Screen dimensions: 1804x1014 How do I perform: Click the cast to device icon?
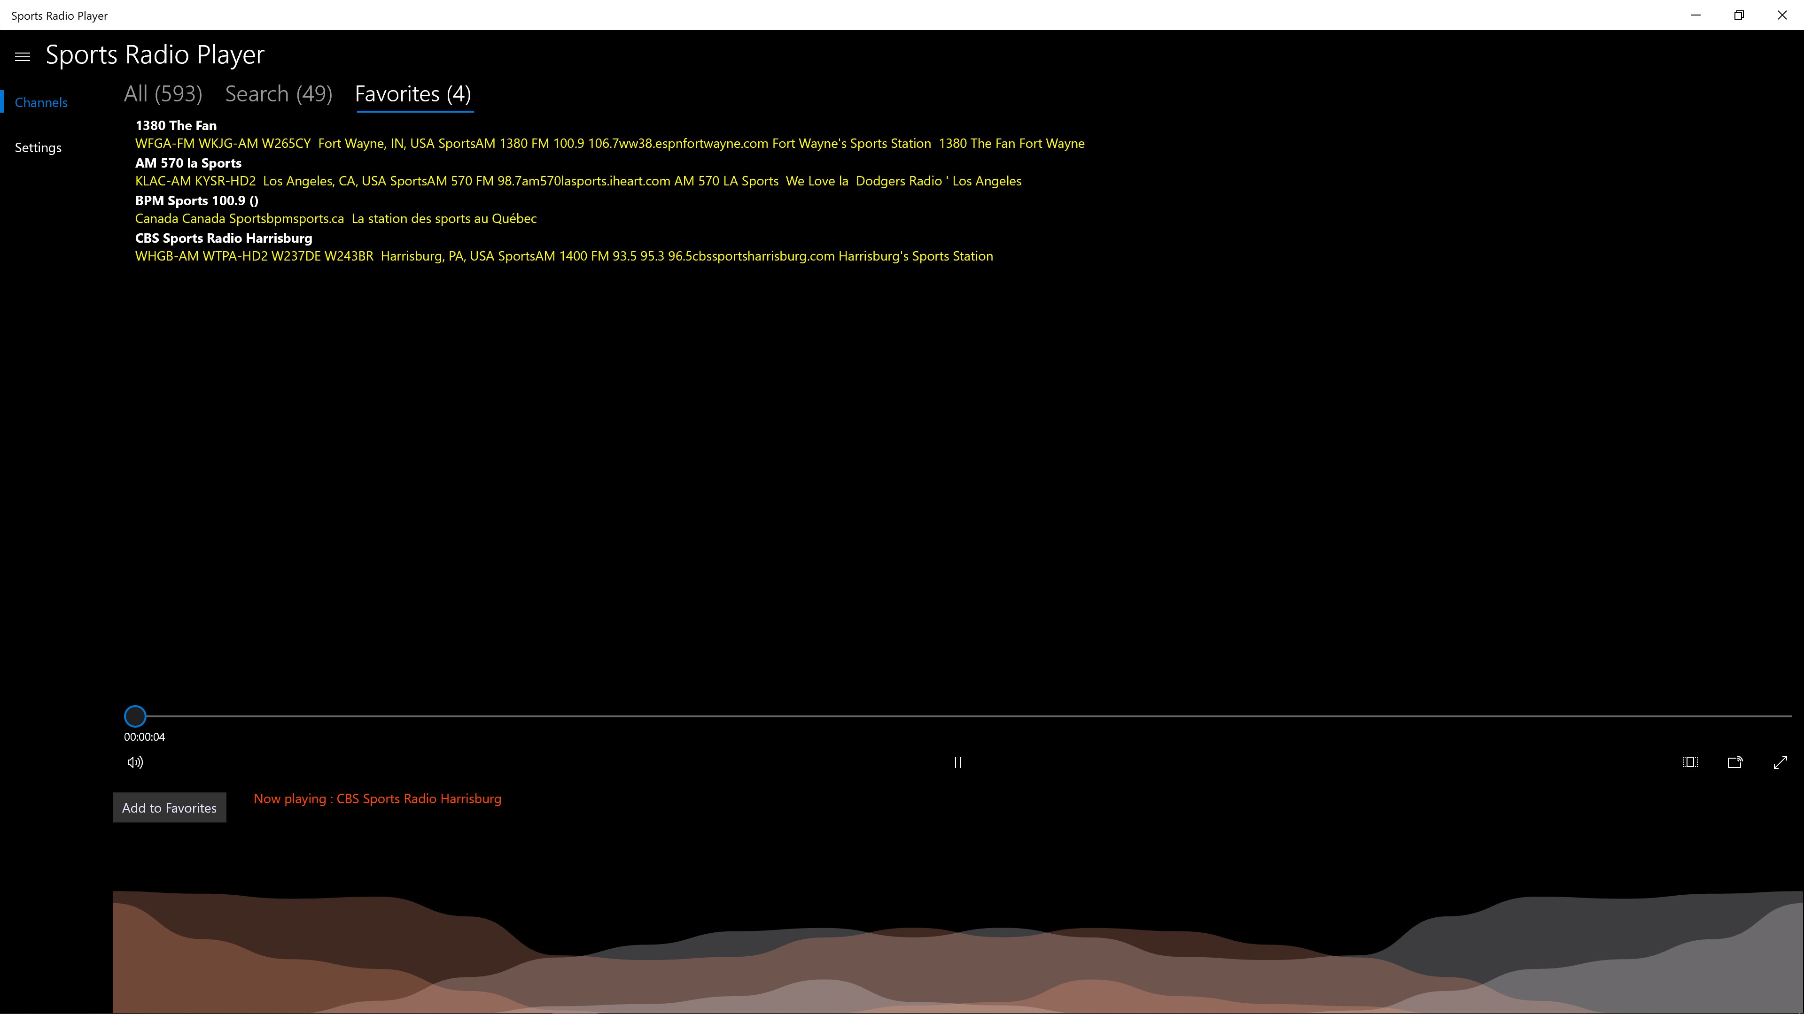(1734, 762)
